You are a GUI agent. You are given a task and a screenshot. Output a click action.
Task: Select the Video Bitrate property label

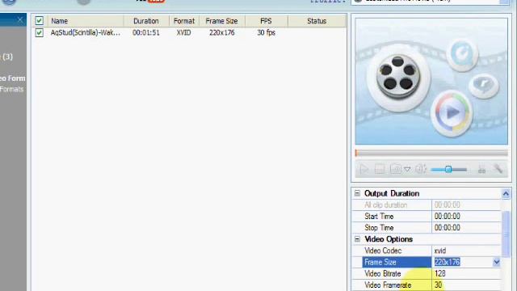coord(382,273)
